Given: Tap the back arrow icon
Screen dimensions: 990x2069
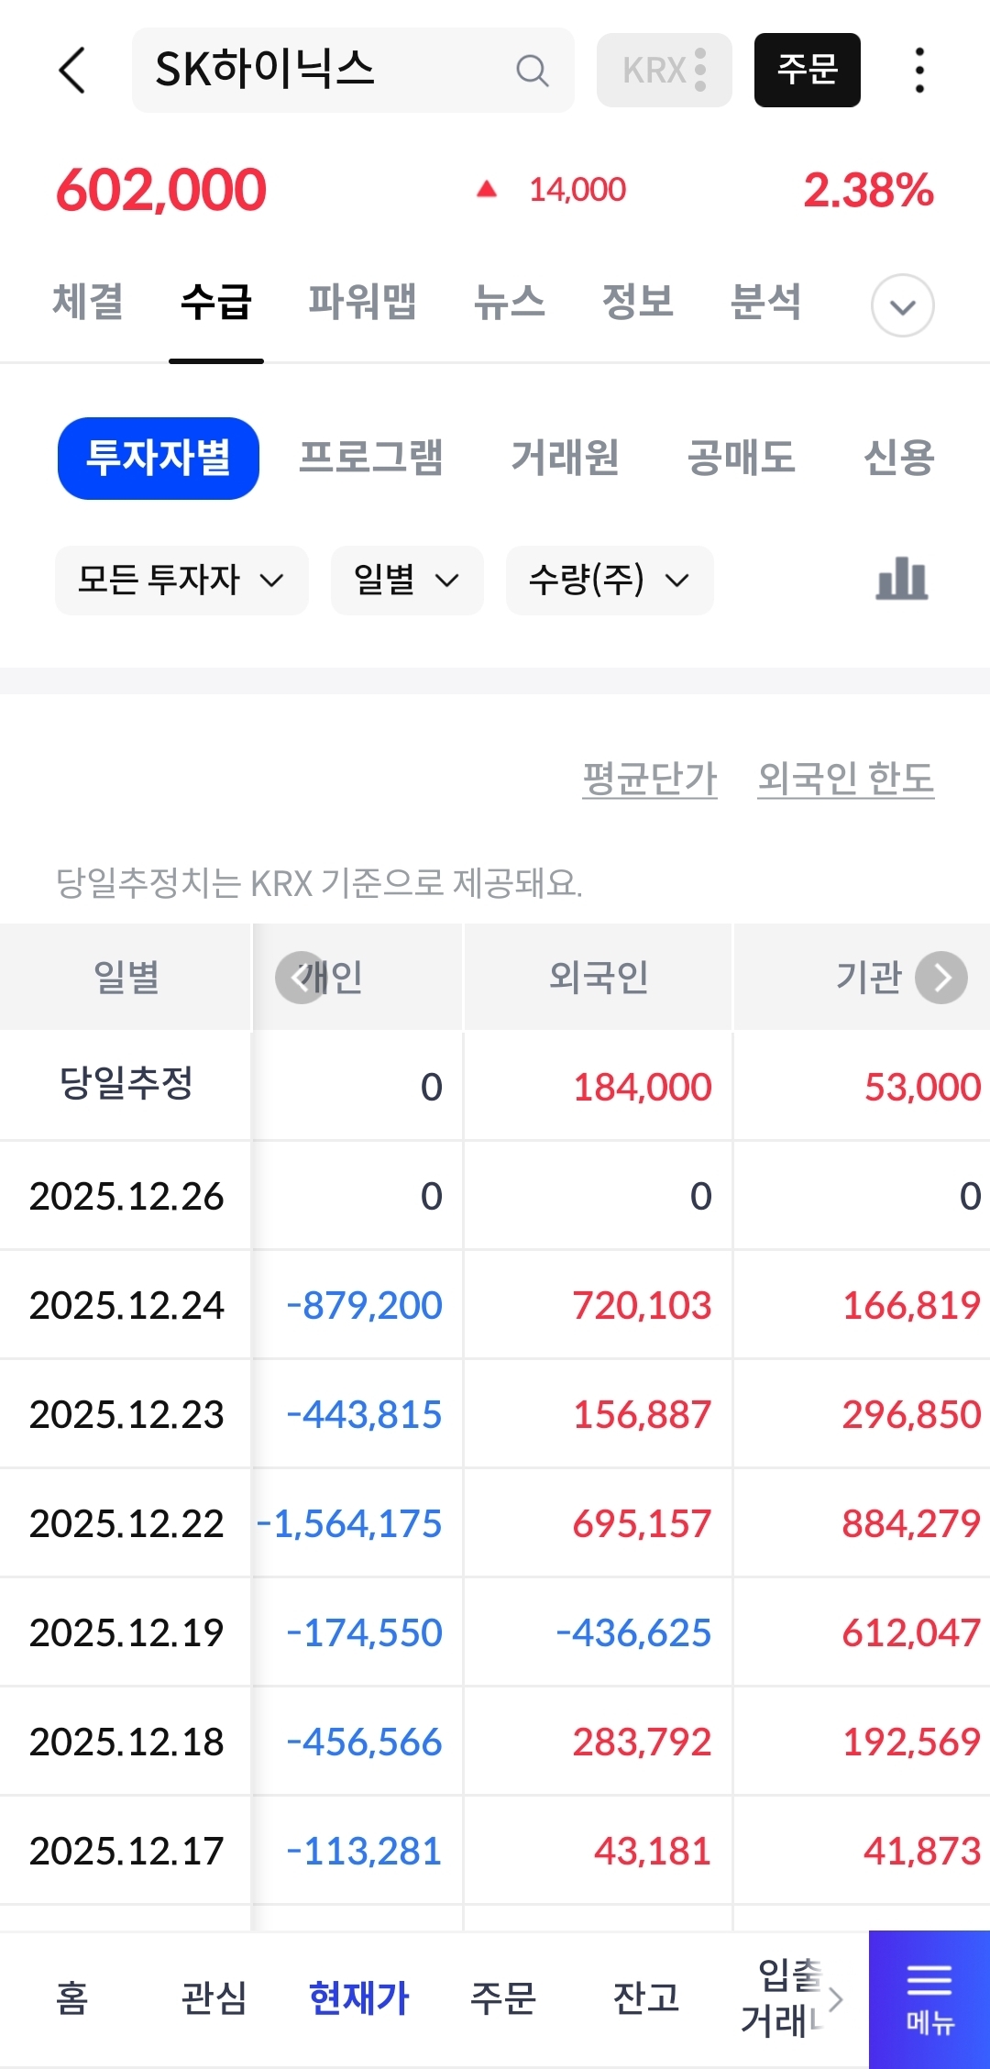Looking at the screenshot, I should click(72, 71).
